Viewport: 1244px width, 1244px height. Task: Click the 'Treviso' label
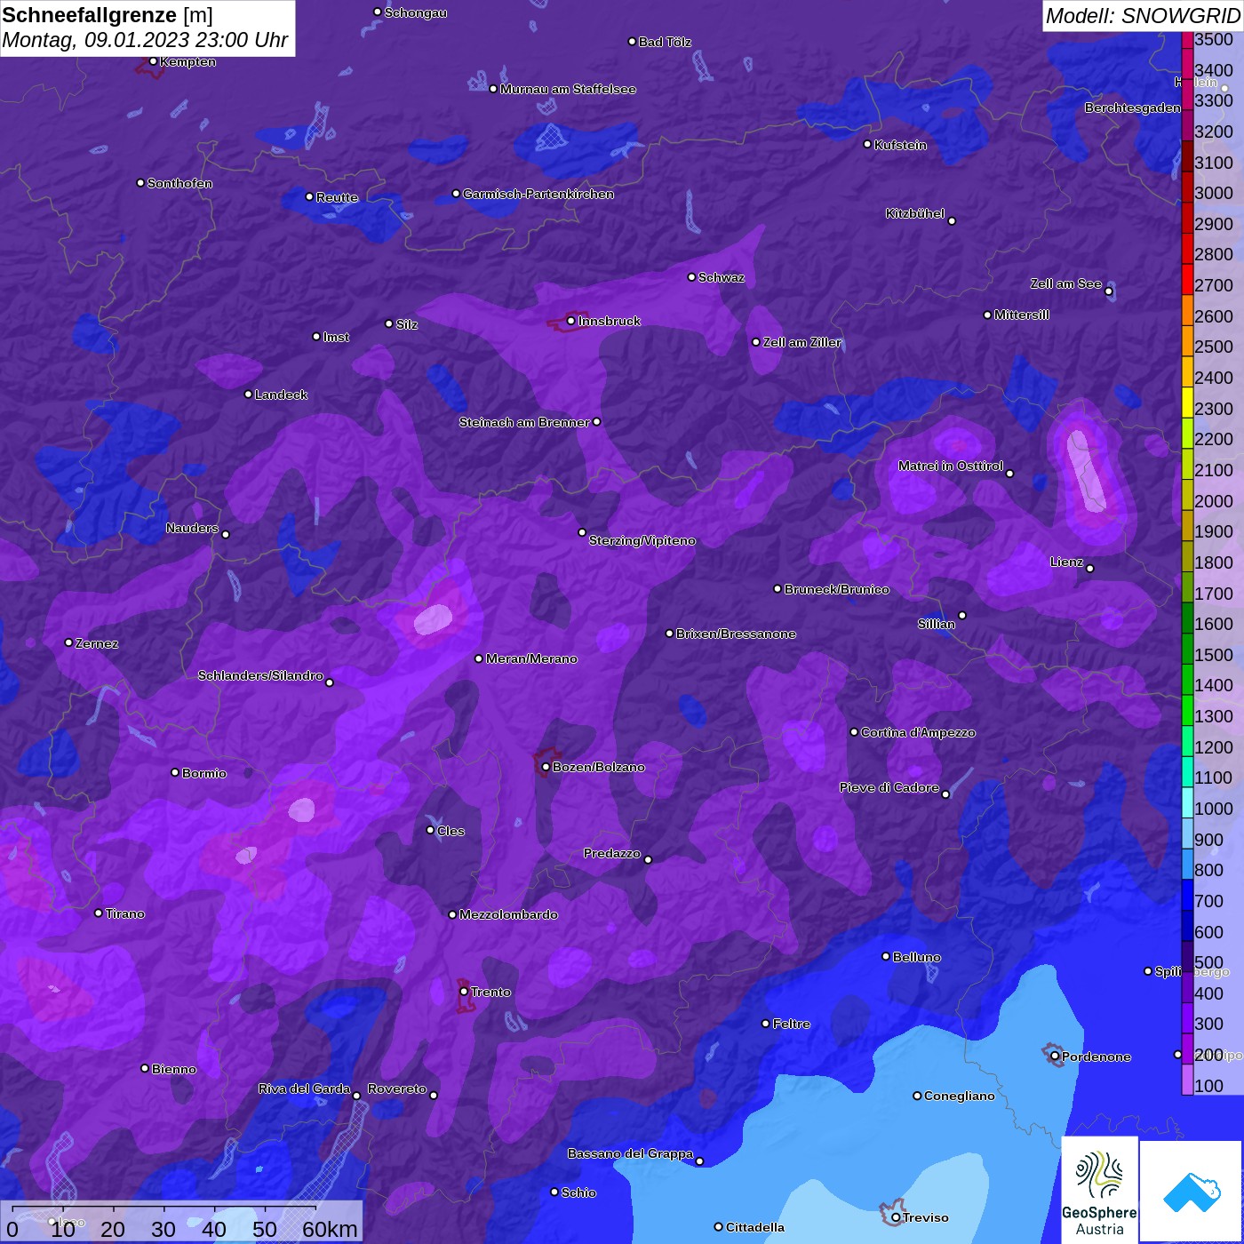coord(926,1217)
